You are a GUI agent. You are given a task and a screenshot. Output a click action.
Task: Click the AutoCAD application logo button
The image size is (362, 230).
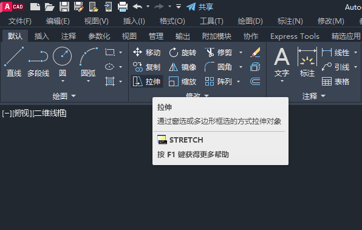point(13,7)
